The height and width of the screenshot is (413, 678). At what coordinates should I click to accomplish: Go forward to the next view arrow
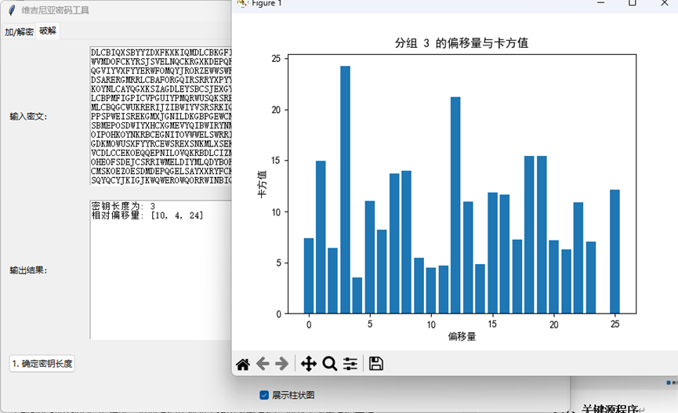click(x=282, y=364)
